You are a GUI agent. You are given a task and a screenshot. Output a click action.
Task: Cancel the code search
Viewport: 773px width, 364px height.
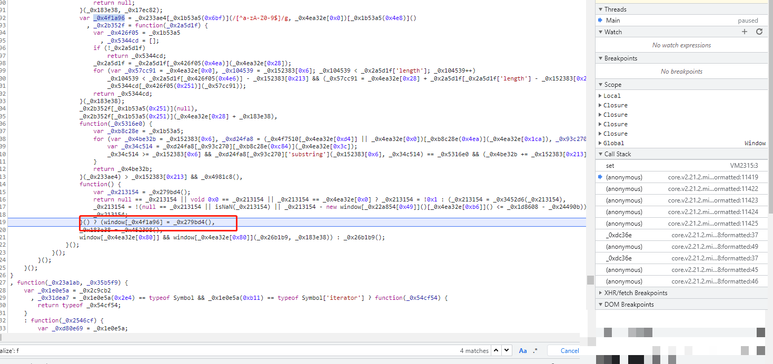pyautogui.click(x=569, y=350)
